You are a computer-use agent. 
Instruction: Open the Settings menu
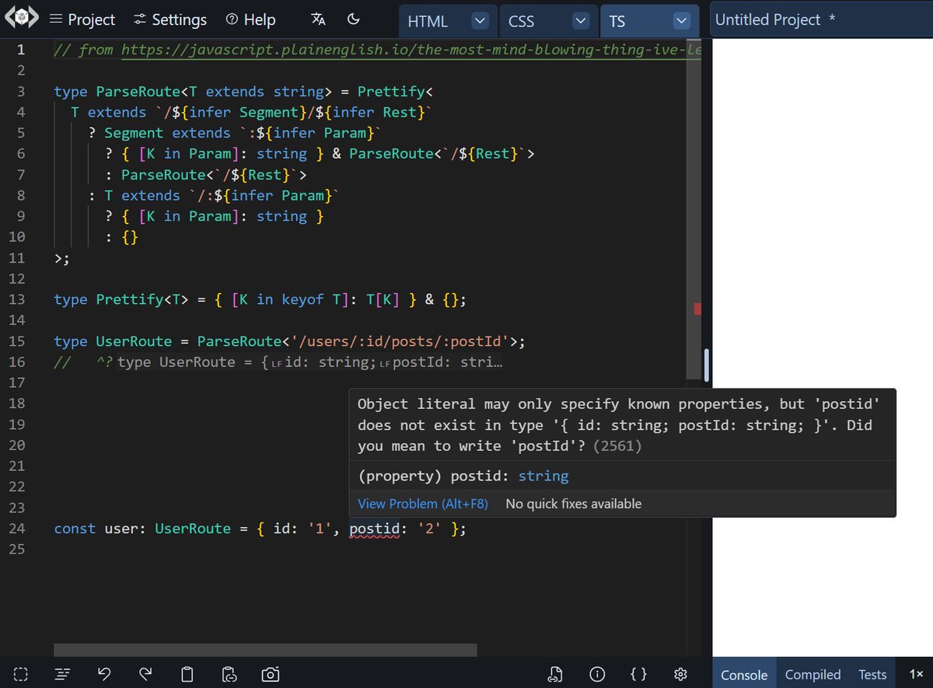pyautogui.click(x=170, y=19)
